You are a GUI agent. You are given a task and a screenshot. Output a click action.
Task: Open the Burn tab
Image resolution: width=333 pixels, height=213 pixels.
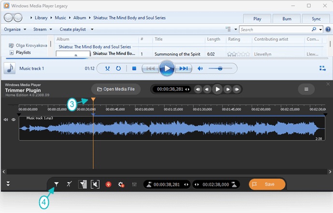pyautogui.click(x=287, y=19)
